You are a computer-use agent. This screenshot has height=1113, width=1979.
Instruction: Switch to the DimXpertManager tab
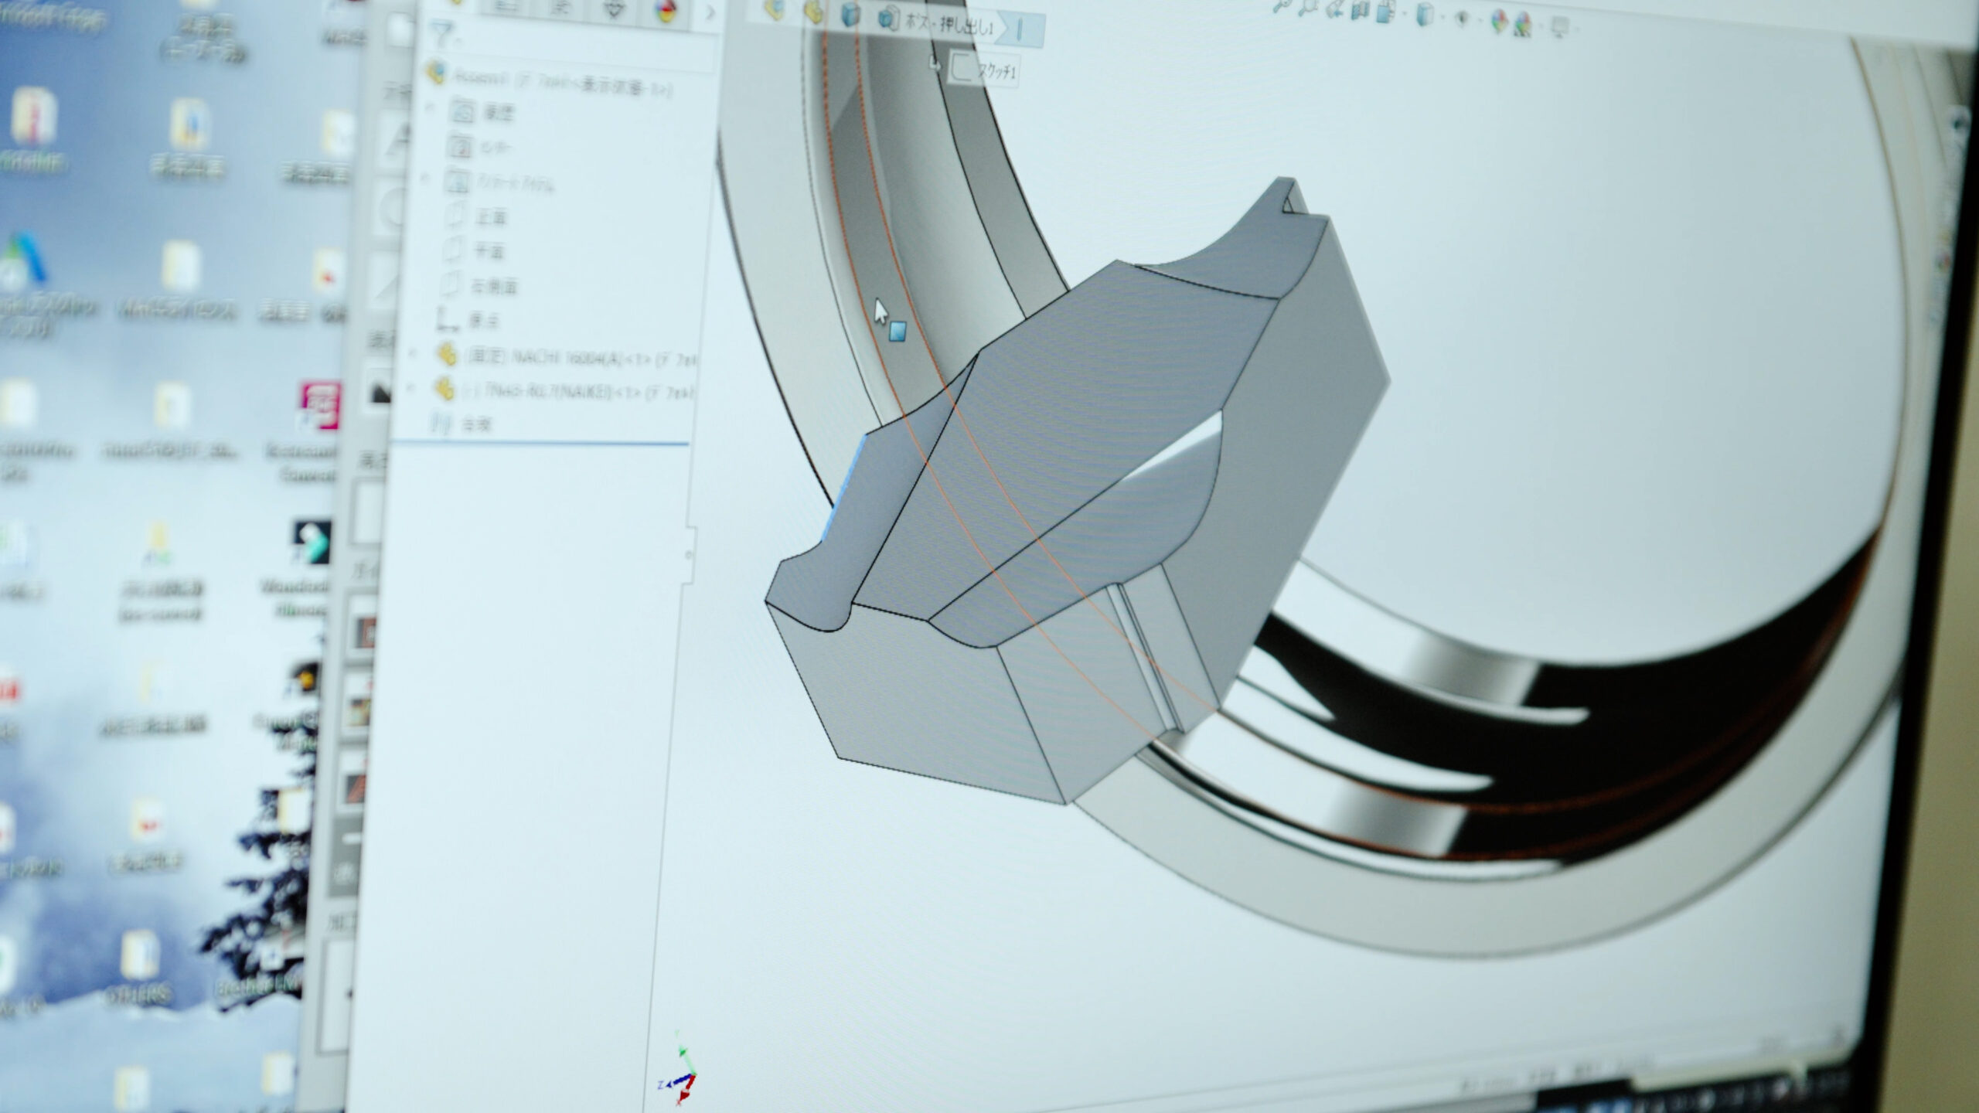pos(613,8)
